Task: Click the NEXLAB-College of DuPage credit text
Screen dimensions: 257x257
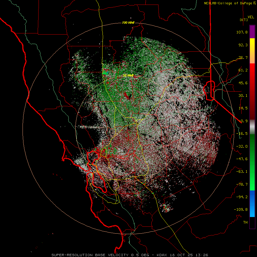Action: coord(228,3)
